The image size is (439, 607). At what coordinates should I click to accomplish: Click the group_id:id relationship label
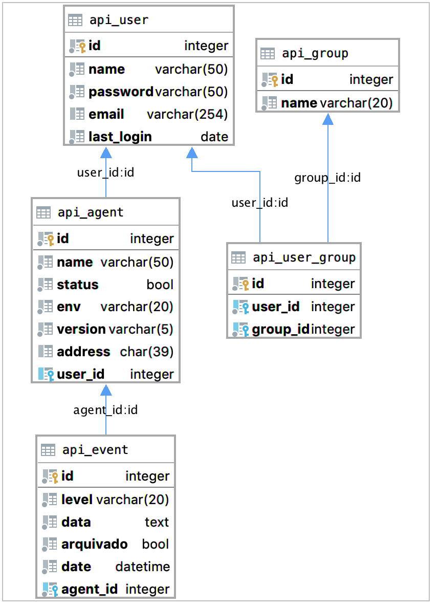pos(327,178)
